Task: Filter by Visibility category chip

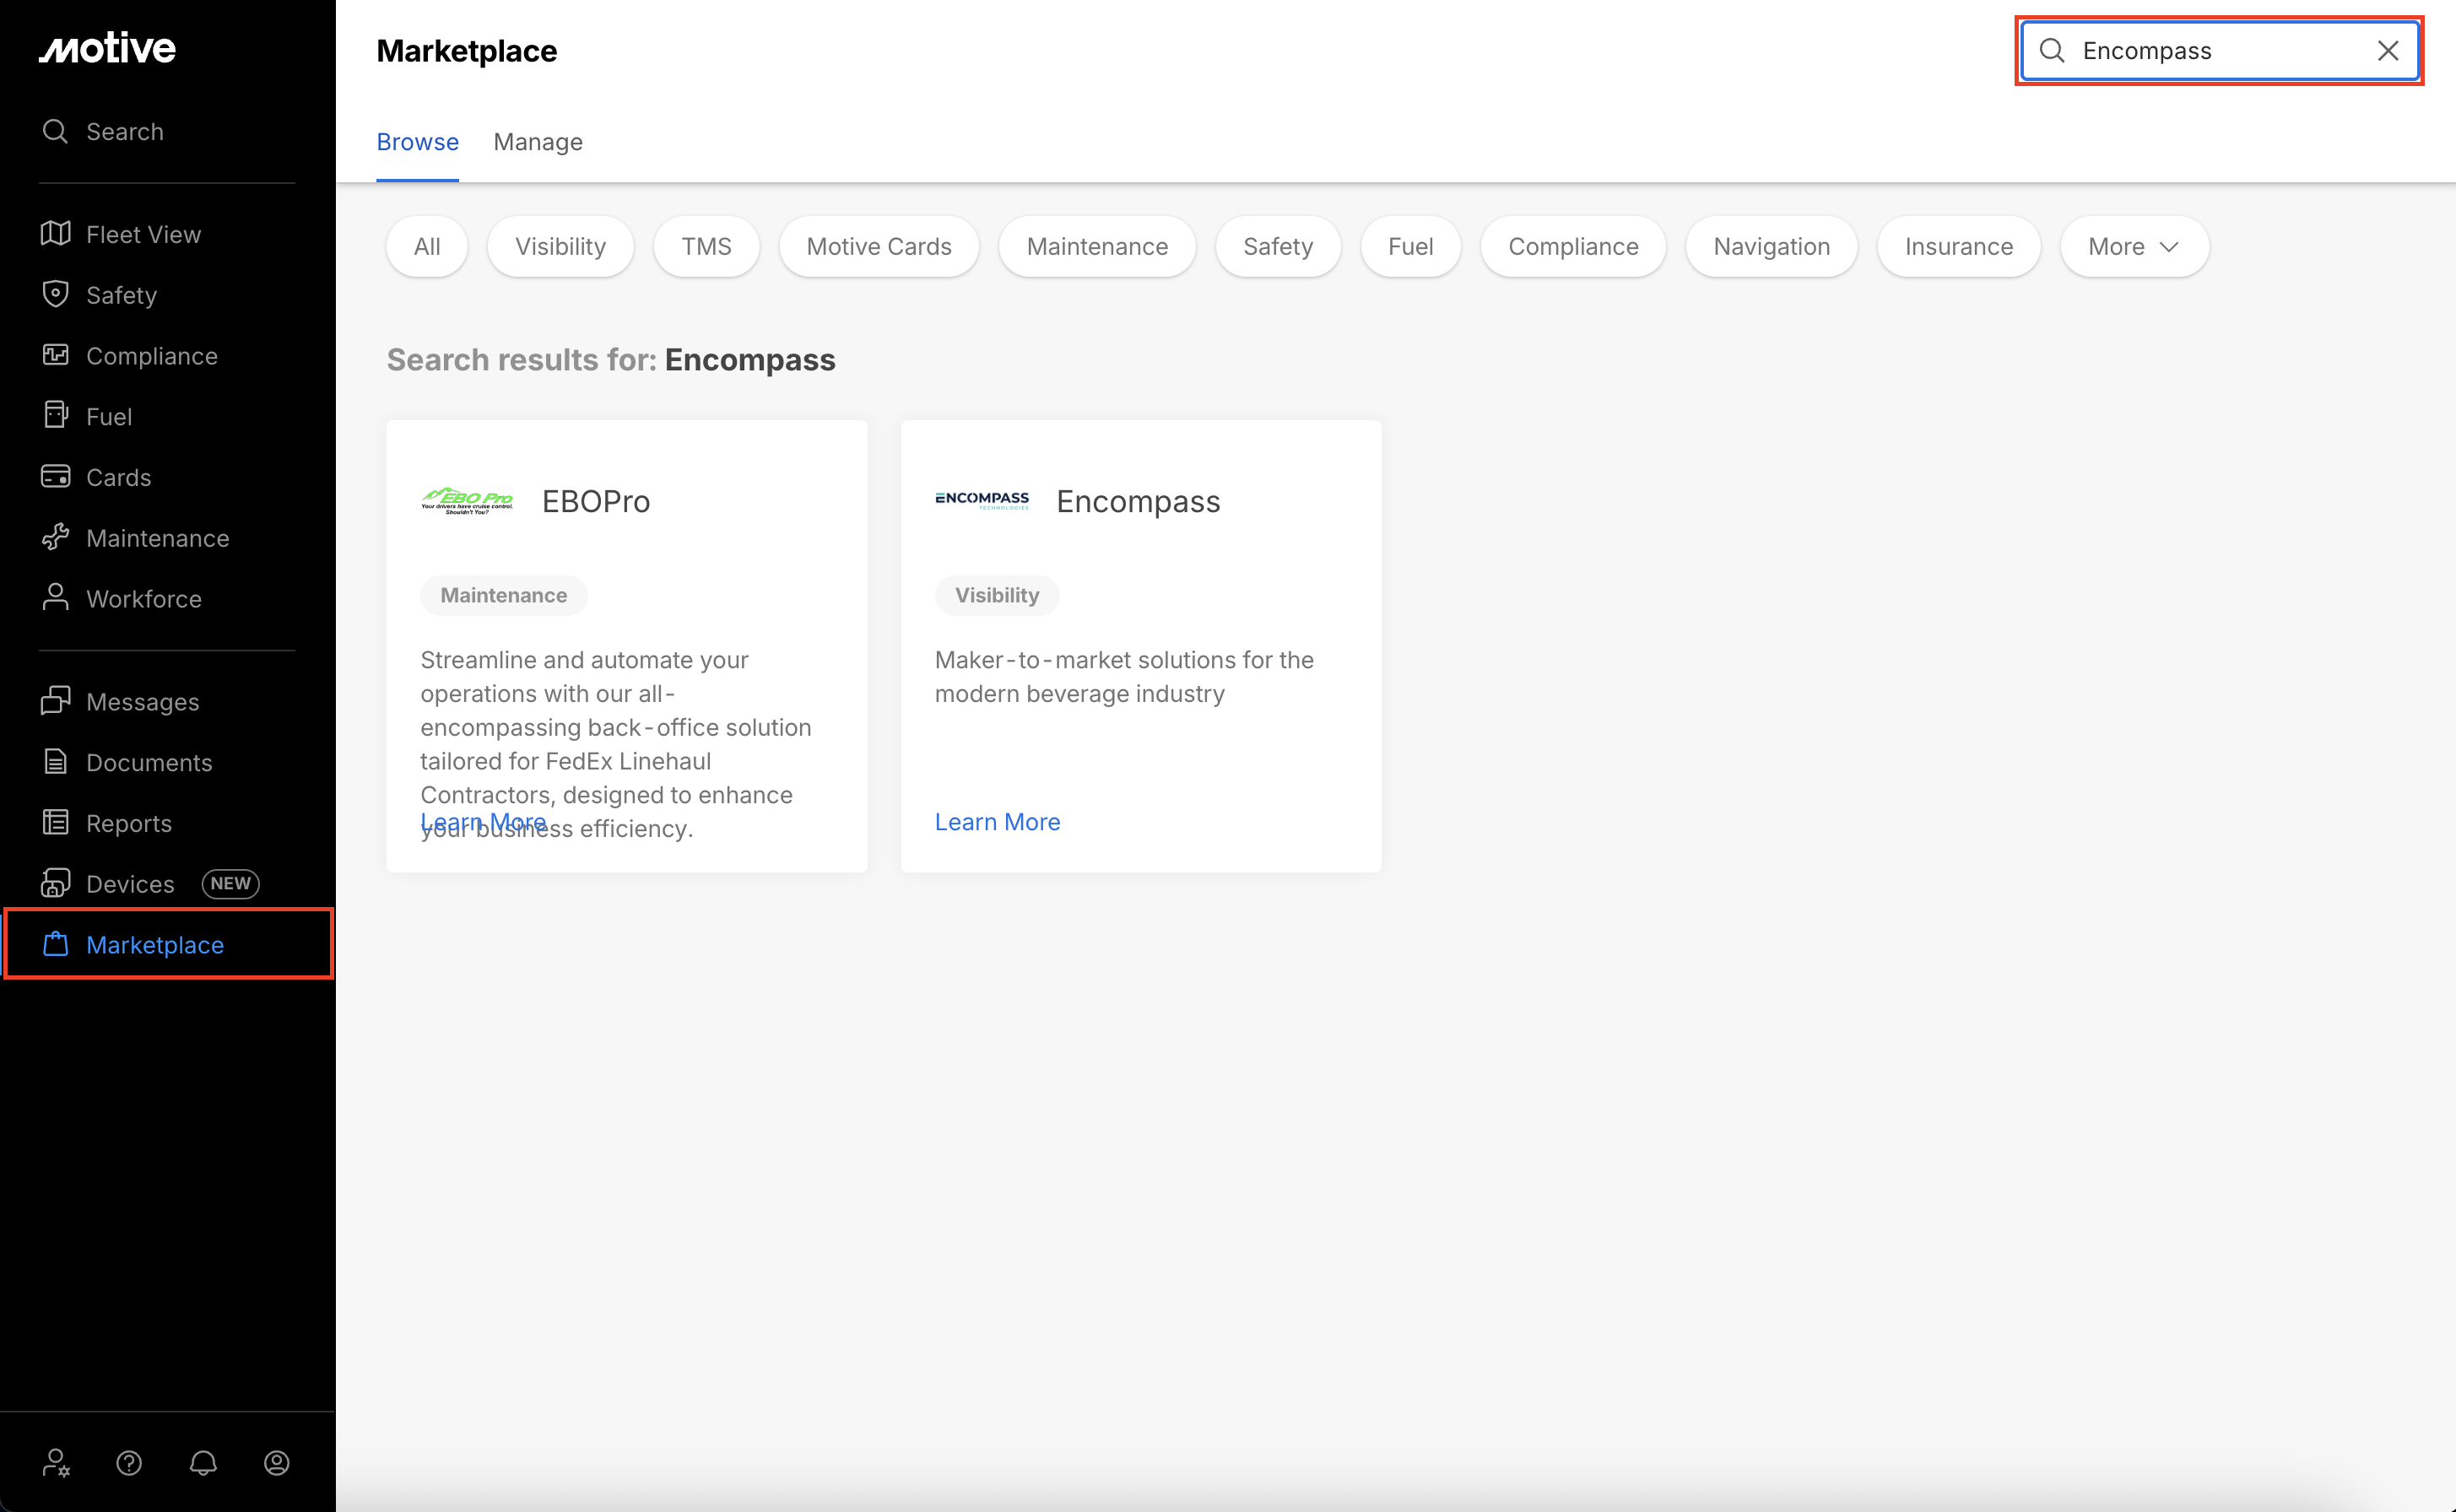Action: pos(560,247)
